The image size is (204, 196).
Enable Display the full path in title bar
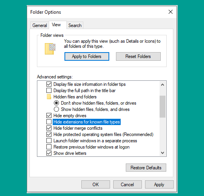coord(49,91)
